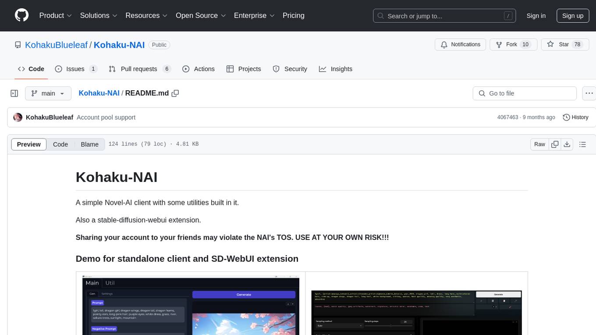Open commit hash 4067463
This screenshot has width=596, height=335.
point(507,117)
